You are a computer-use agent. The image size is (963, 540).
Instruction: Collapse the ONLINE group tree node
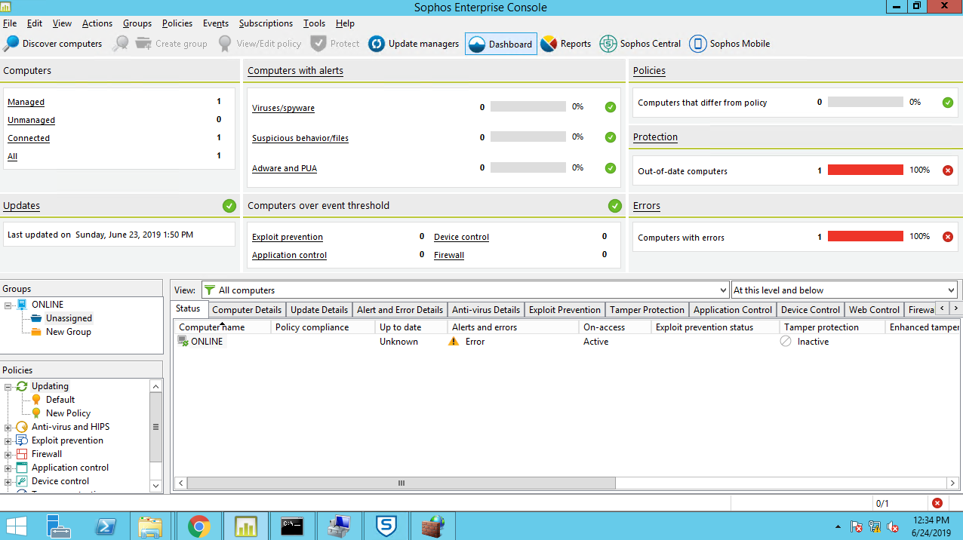pos(8,305)
